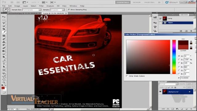Select the Horizontal Type tool

tap(4, 64)
